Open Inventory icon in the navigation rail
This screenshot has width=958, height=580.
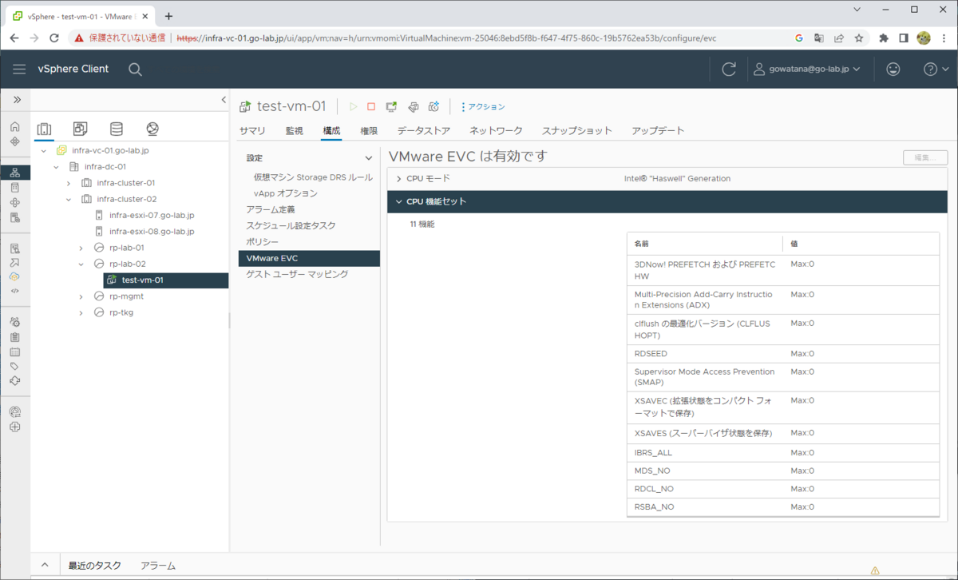15,173
